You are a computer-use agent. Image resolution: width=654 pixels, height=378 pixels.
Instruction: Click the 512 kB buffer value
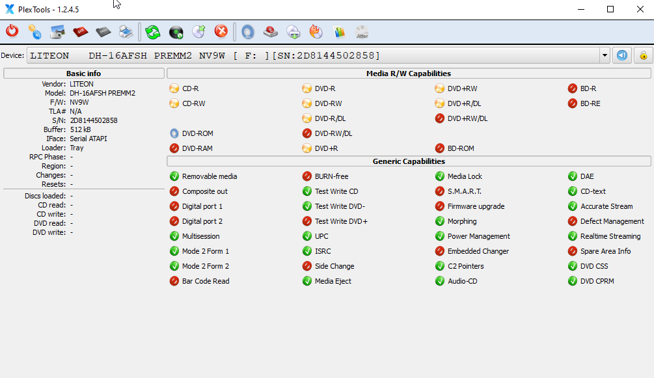[x=81, y=129]
